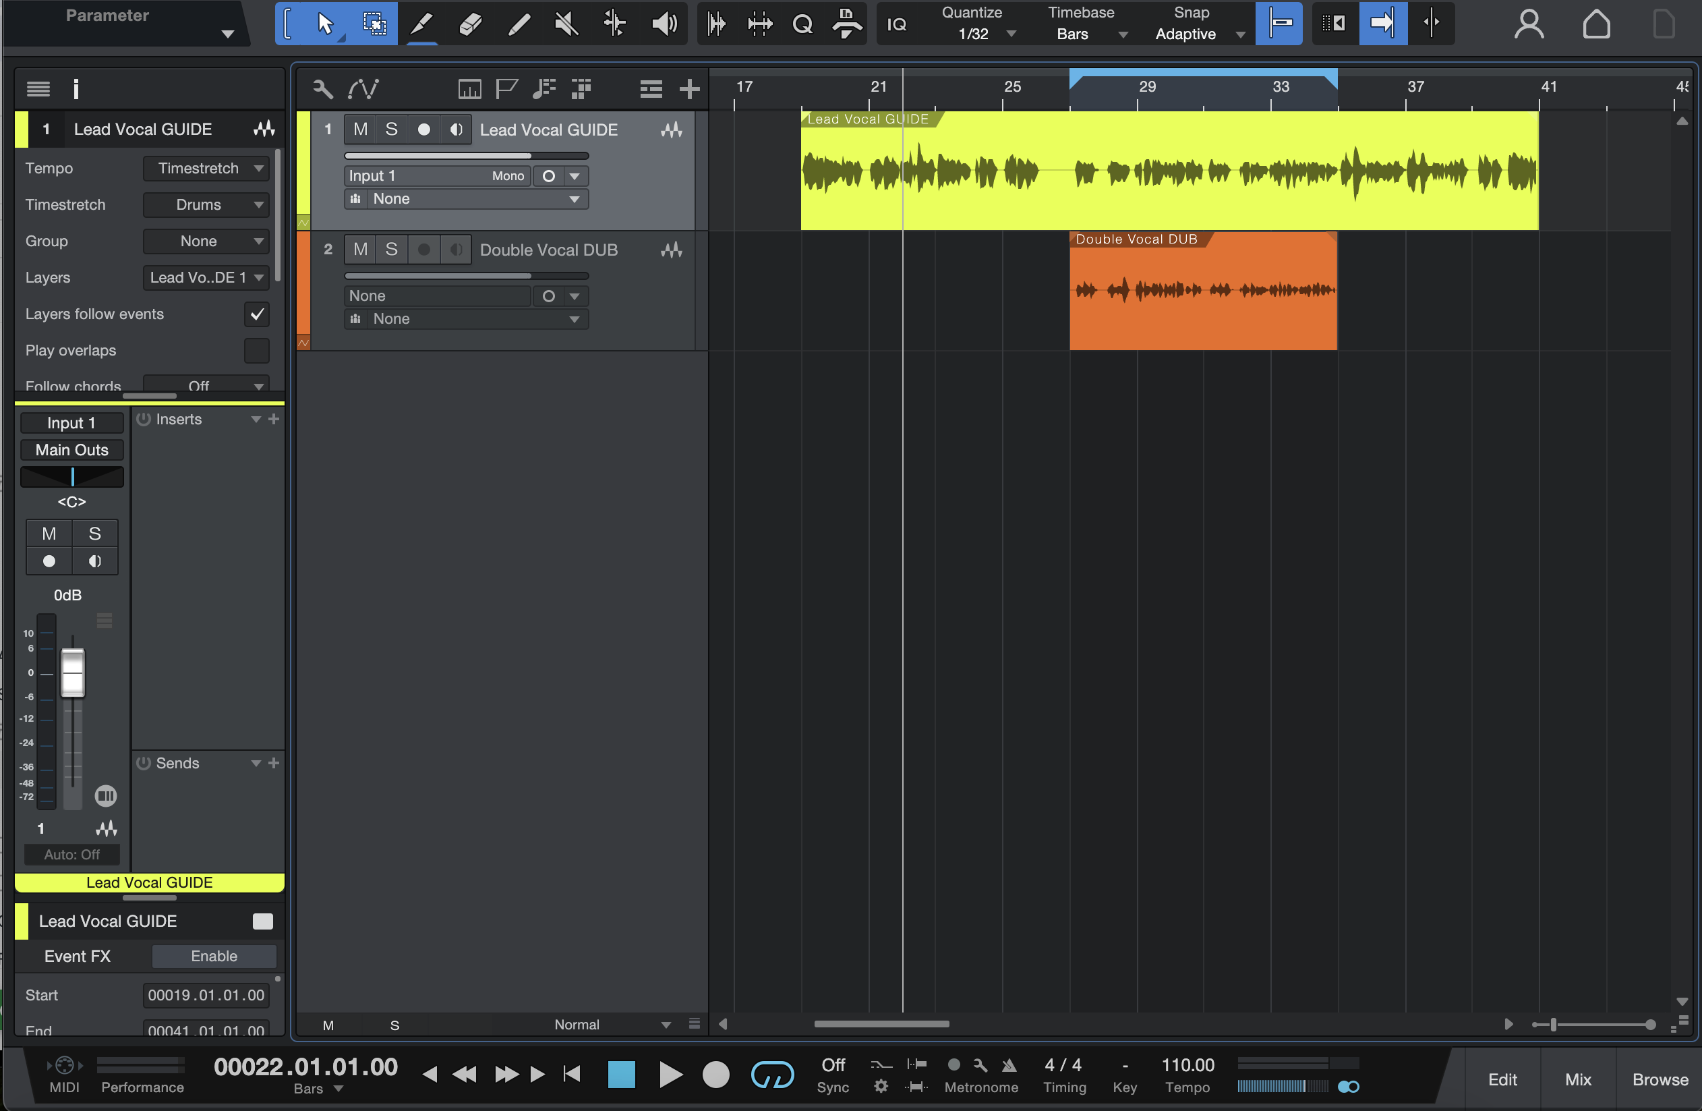The width and height of the screenshot is (1702, 1111).
Task: Toggle Layers follow events checkbox
Action: pos(256,314)
